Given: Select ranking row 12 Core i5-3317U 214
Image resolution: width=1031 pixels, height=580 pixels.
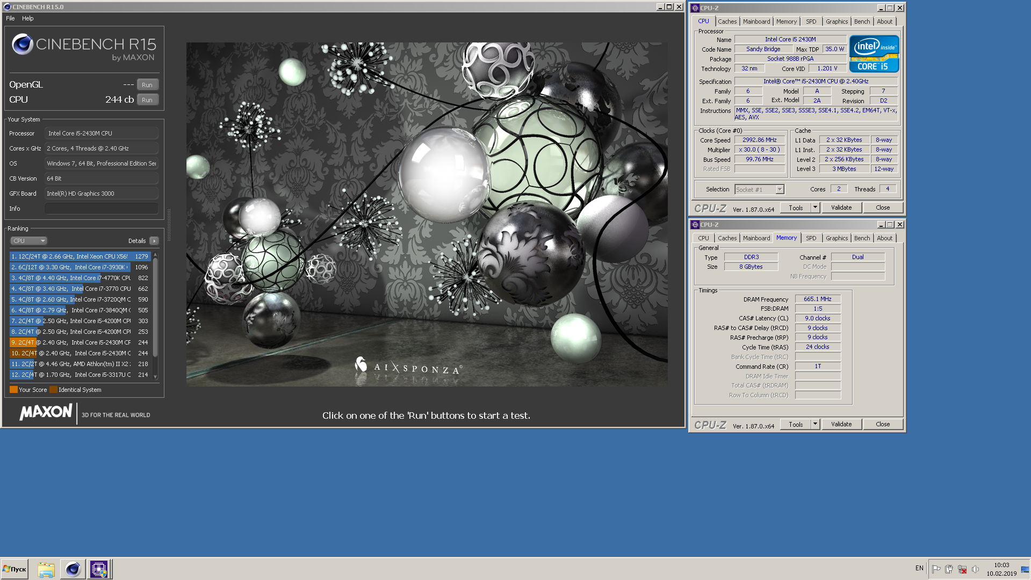Looking at the screenshot, I should (x=80, y=375).
